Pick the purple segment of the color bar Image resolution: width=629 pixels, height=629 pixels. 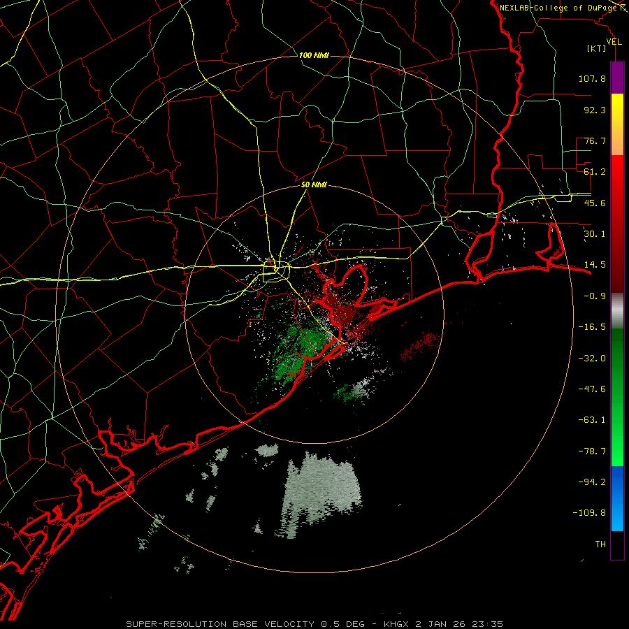(x=617, y=78)
